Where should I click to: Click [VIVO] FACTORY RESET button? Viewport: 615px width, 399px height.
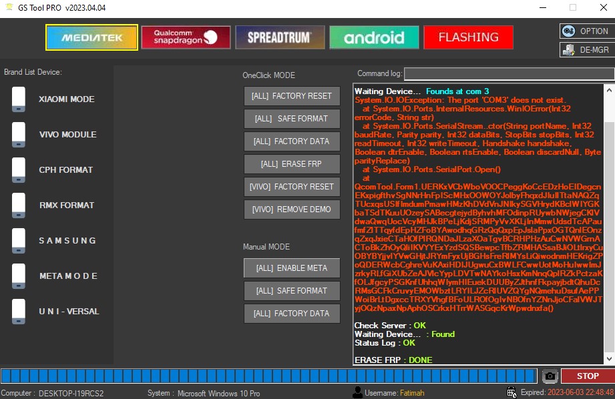tap(292, 187)
